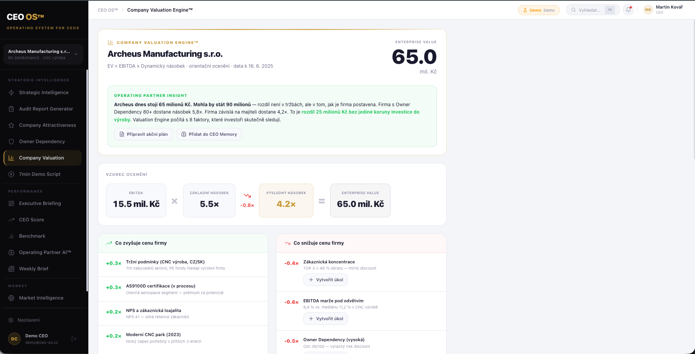The image size is (695, 354).
Task: Navigate to Market Intelligence
Action: [x=42, y=298]
